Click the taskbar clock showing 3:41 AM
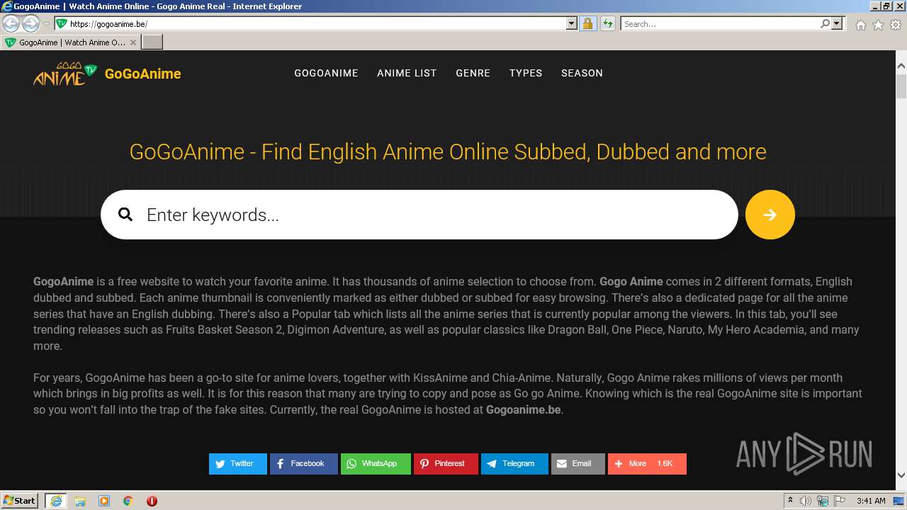Screen dimensions: 907x510 coord(871,501)
